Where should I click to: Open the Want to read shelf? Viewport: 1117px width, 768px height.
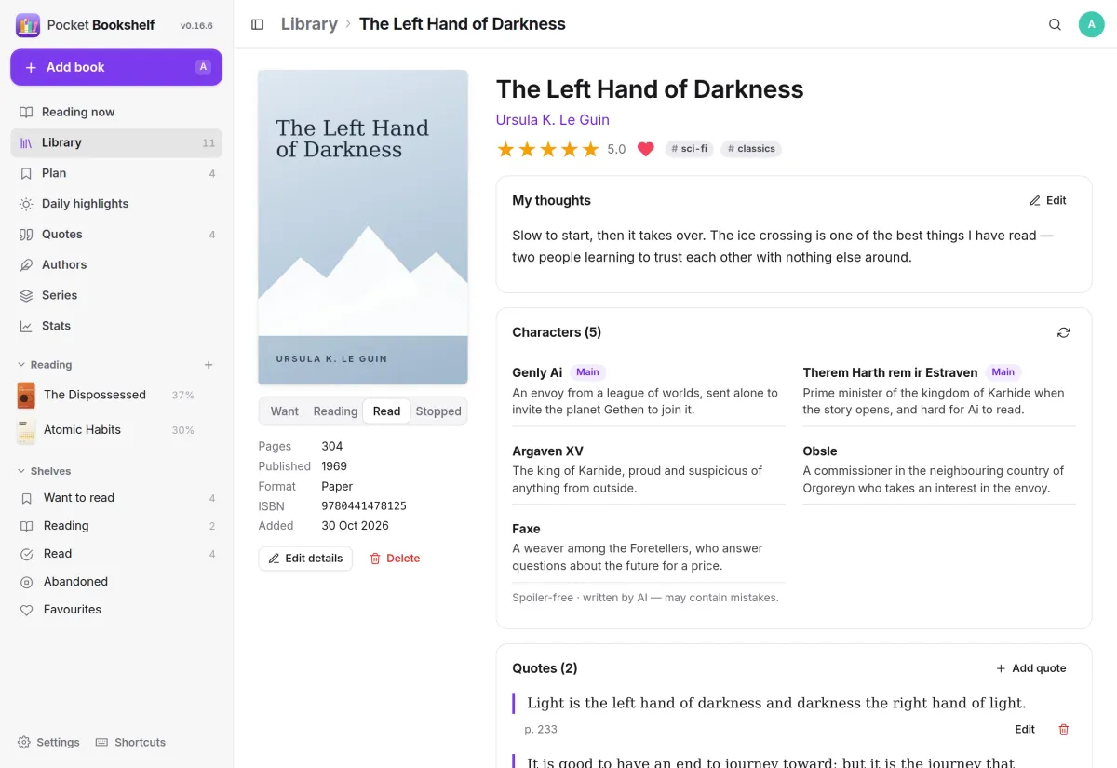click(116, 498)
